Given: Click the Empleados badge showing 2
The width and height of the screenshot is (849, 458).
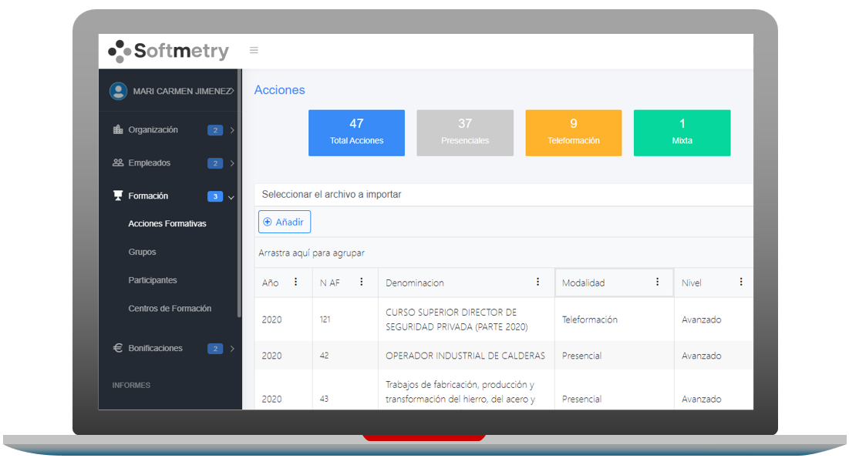Looking at the screenshot, I should point(215,163).
